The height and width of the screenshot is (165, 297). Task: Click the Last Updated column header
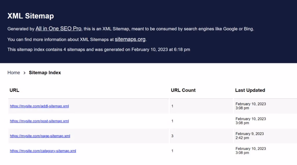pos(250,90)
